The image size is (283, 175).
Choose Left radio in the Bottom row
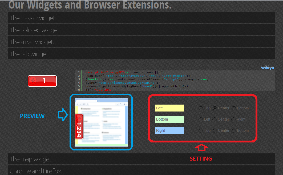pyautogui.click(x=200, y=119)
